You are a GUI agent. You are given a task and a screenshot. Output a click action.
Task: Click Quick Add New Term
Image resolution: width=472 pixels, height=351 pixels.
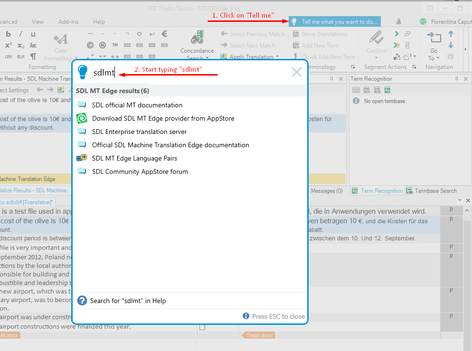click(x=324, y=57)
